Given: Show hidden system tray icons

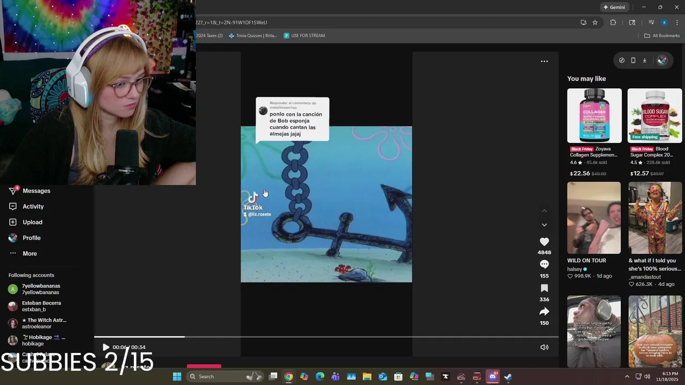Looking at the screenshot, I should pyautogui.click(x=628, y=376).
